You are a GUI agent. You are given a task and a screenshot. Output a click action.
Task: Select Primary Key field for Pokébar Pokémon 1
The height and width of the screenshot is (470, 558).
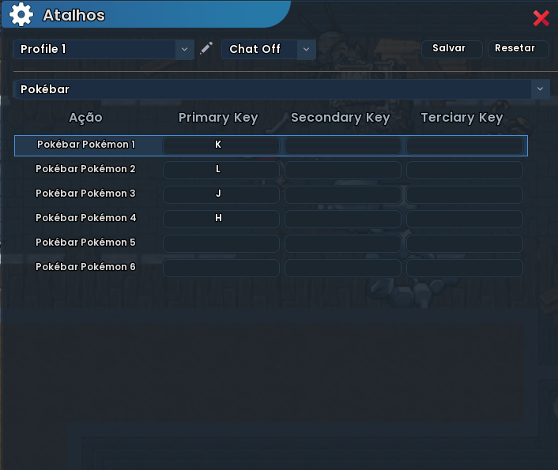pyautogui.click(x=221, y=145)
